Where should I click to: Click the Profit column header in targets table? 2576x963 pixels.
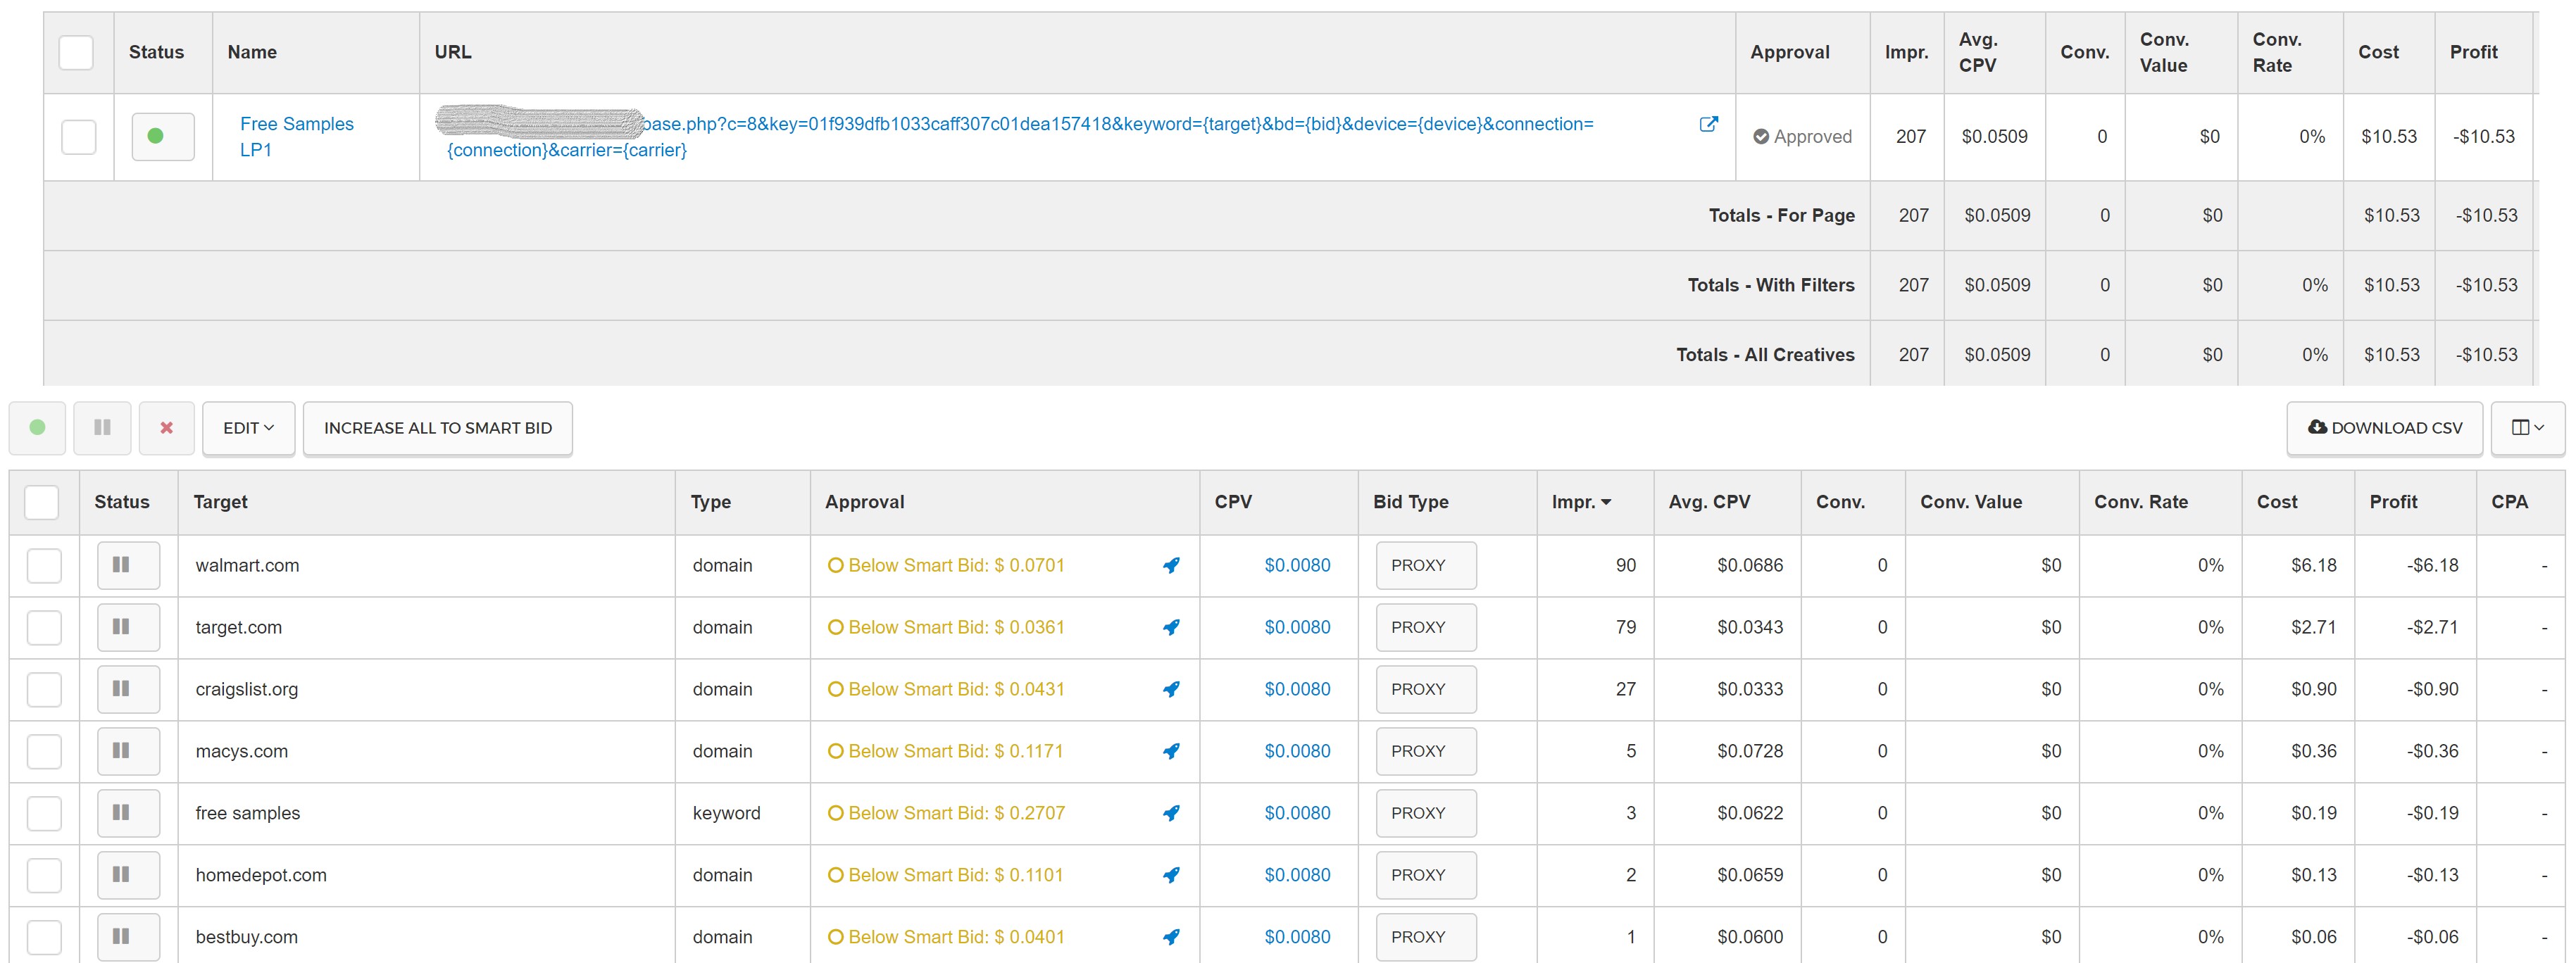point(2393,502)
